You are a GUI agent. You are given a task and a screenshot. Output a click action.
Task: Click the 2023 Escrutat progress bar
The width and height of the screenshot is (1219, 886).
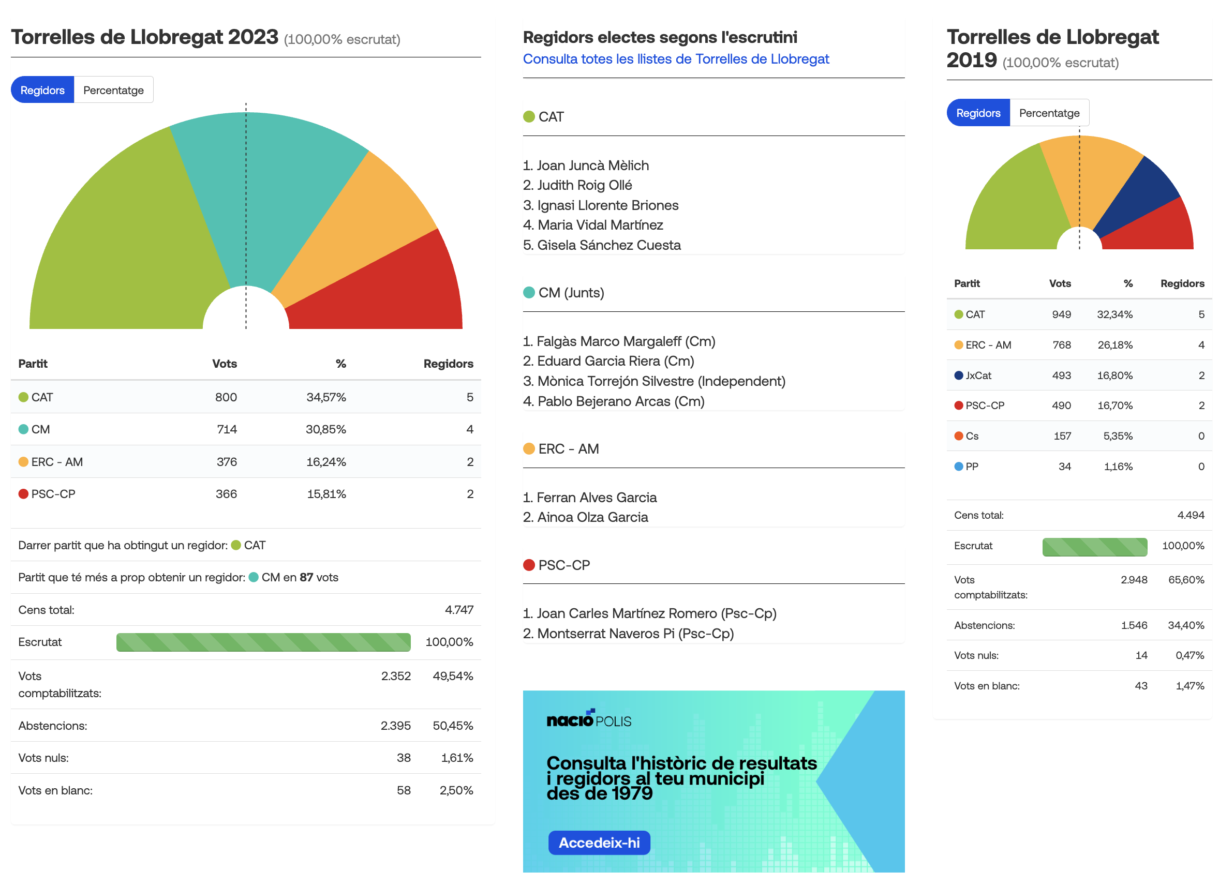click(x=263, y=642)
